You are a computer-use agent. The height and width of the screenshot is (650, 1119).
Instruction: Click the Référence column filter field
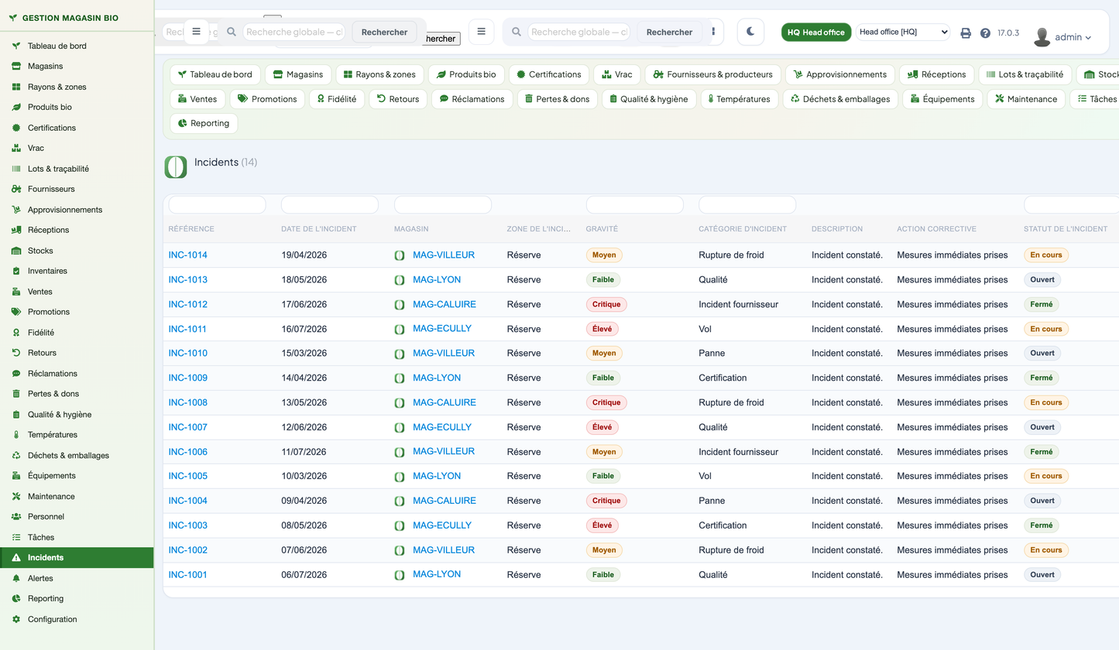coord(217,205)
